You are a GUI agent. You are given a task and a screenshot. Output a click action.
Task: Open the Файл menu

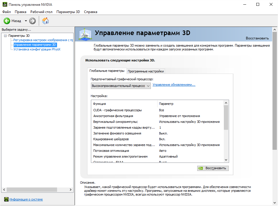(6, 12)
